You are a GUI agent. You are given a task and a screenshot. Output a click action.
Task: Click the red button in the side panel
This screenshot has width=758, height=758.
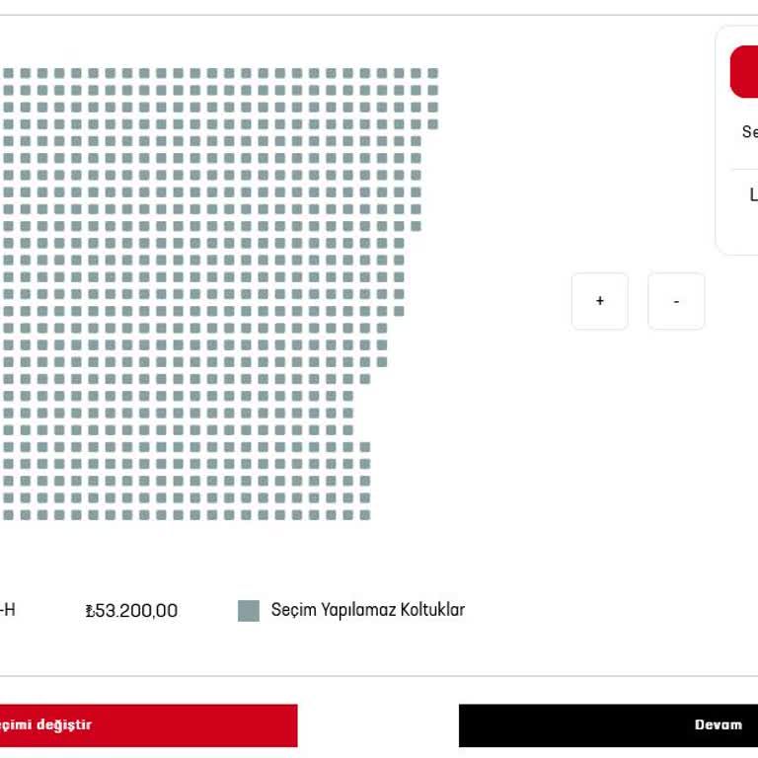coord(744,72)
